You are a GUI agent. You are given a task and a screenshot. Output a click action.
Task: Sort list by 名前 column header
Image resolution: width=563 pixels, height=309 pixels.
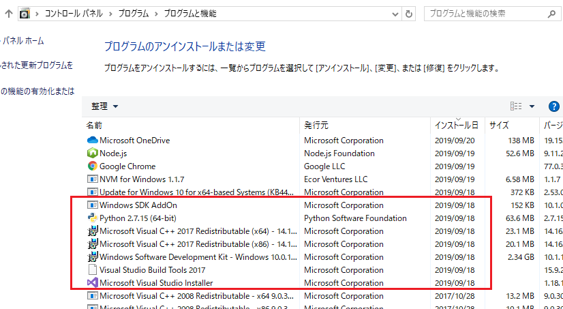pyautogui.click(x=94, y=126)
